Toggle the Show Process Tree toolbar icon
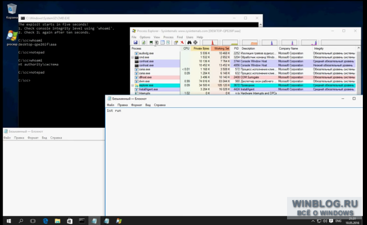Screen dimensions: 367x225 157,43
